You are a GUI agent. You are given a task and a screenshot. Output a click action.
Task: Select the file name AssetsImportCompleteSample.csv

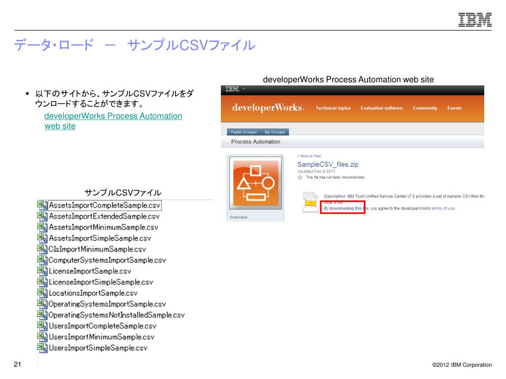tap(105, 205)
